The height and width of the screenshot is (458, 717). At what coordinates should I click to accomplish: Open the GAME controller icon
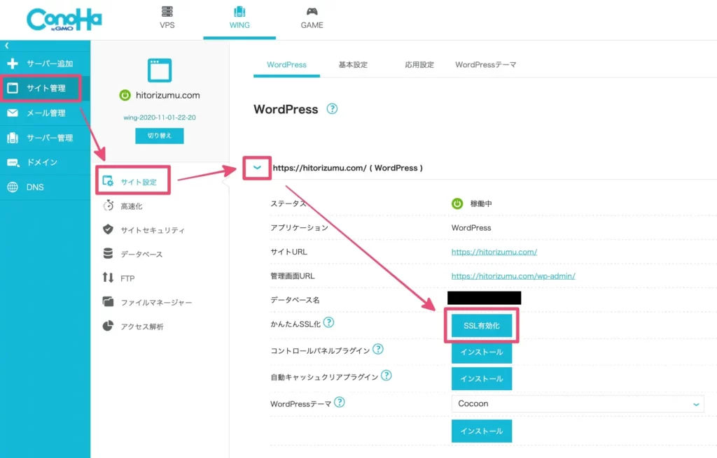click(312, 11)
